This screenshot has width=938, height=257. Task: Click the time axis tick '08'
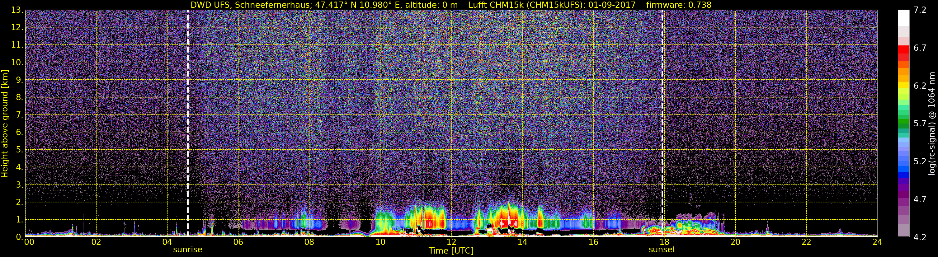pos(309,242)
